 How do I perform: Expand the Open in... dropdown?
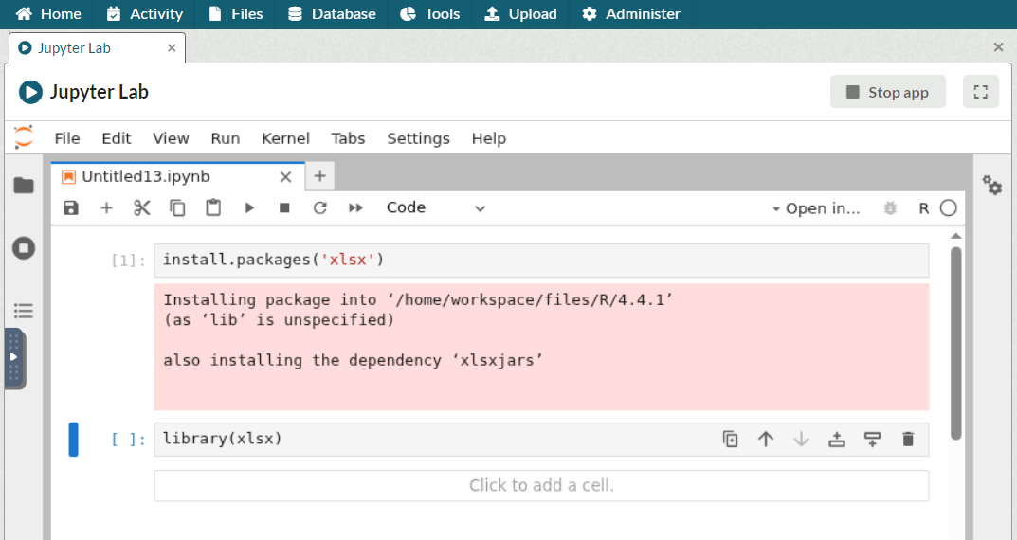click(x=816, y=208)
